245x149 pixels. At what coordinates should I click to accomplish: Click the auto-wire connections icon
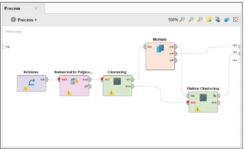pos(218,19)
